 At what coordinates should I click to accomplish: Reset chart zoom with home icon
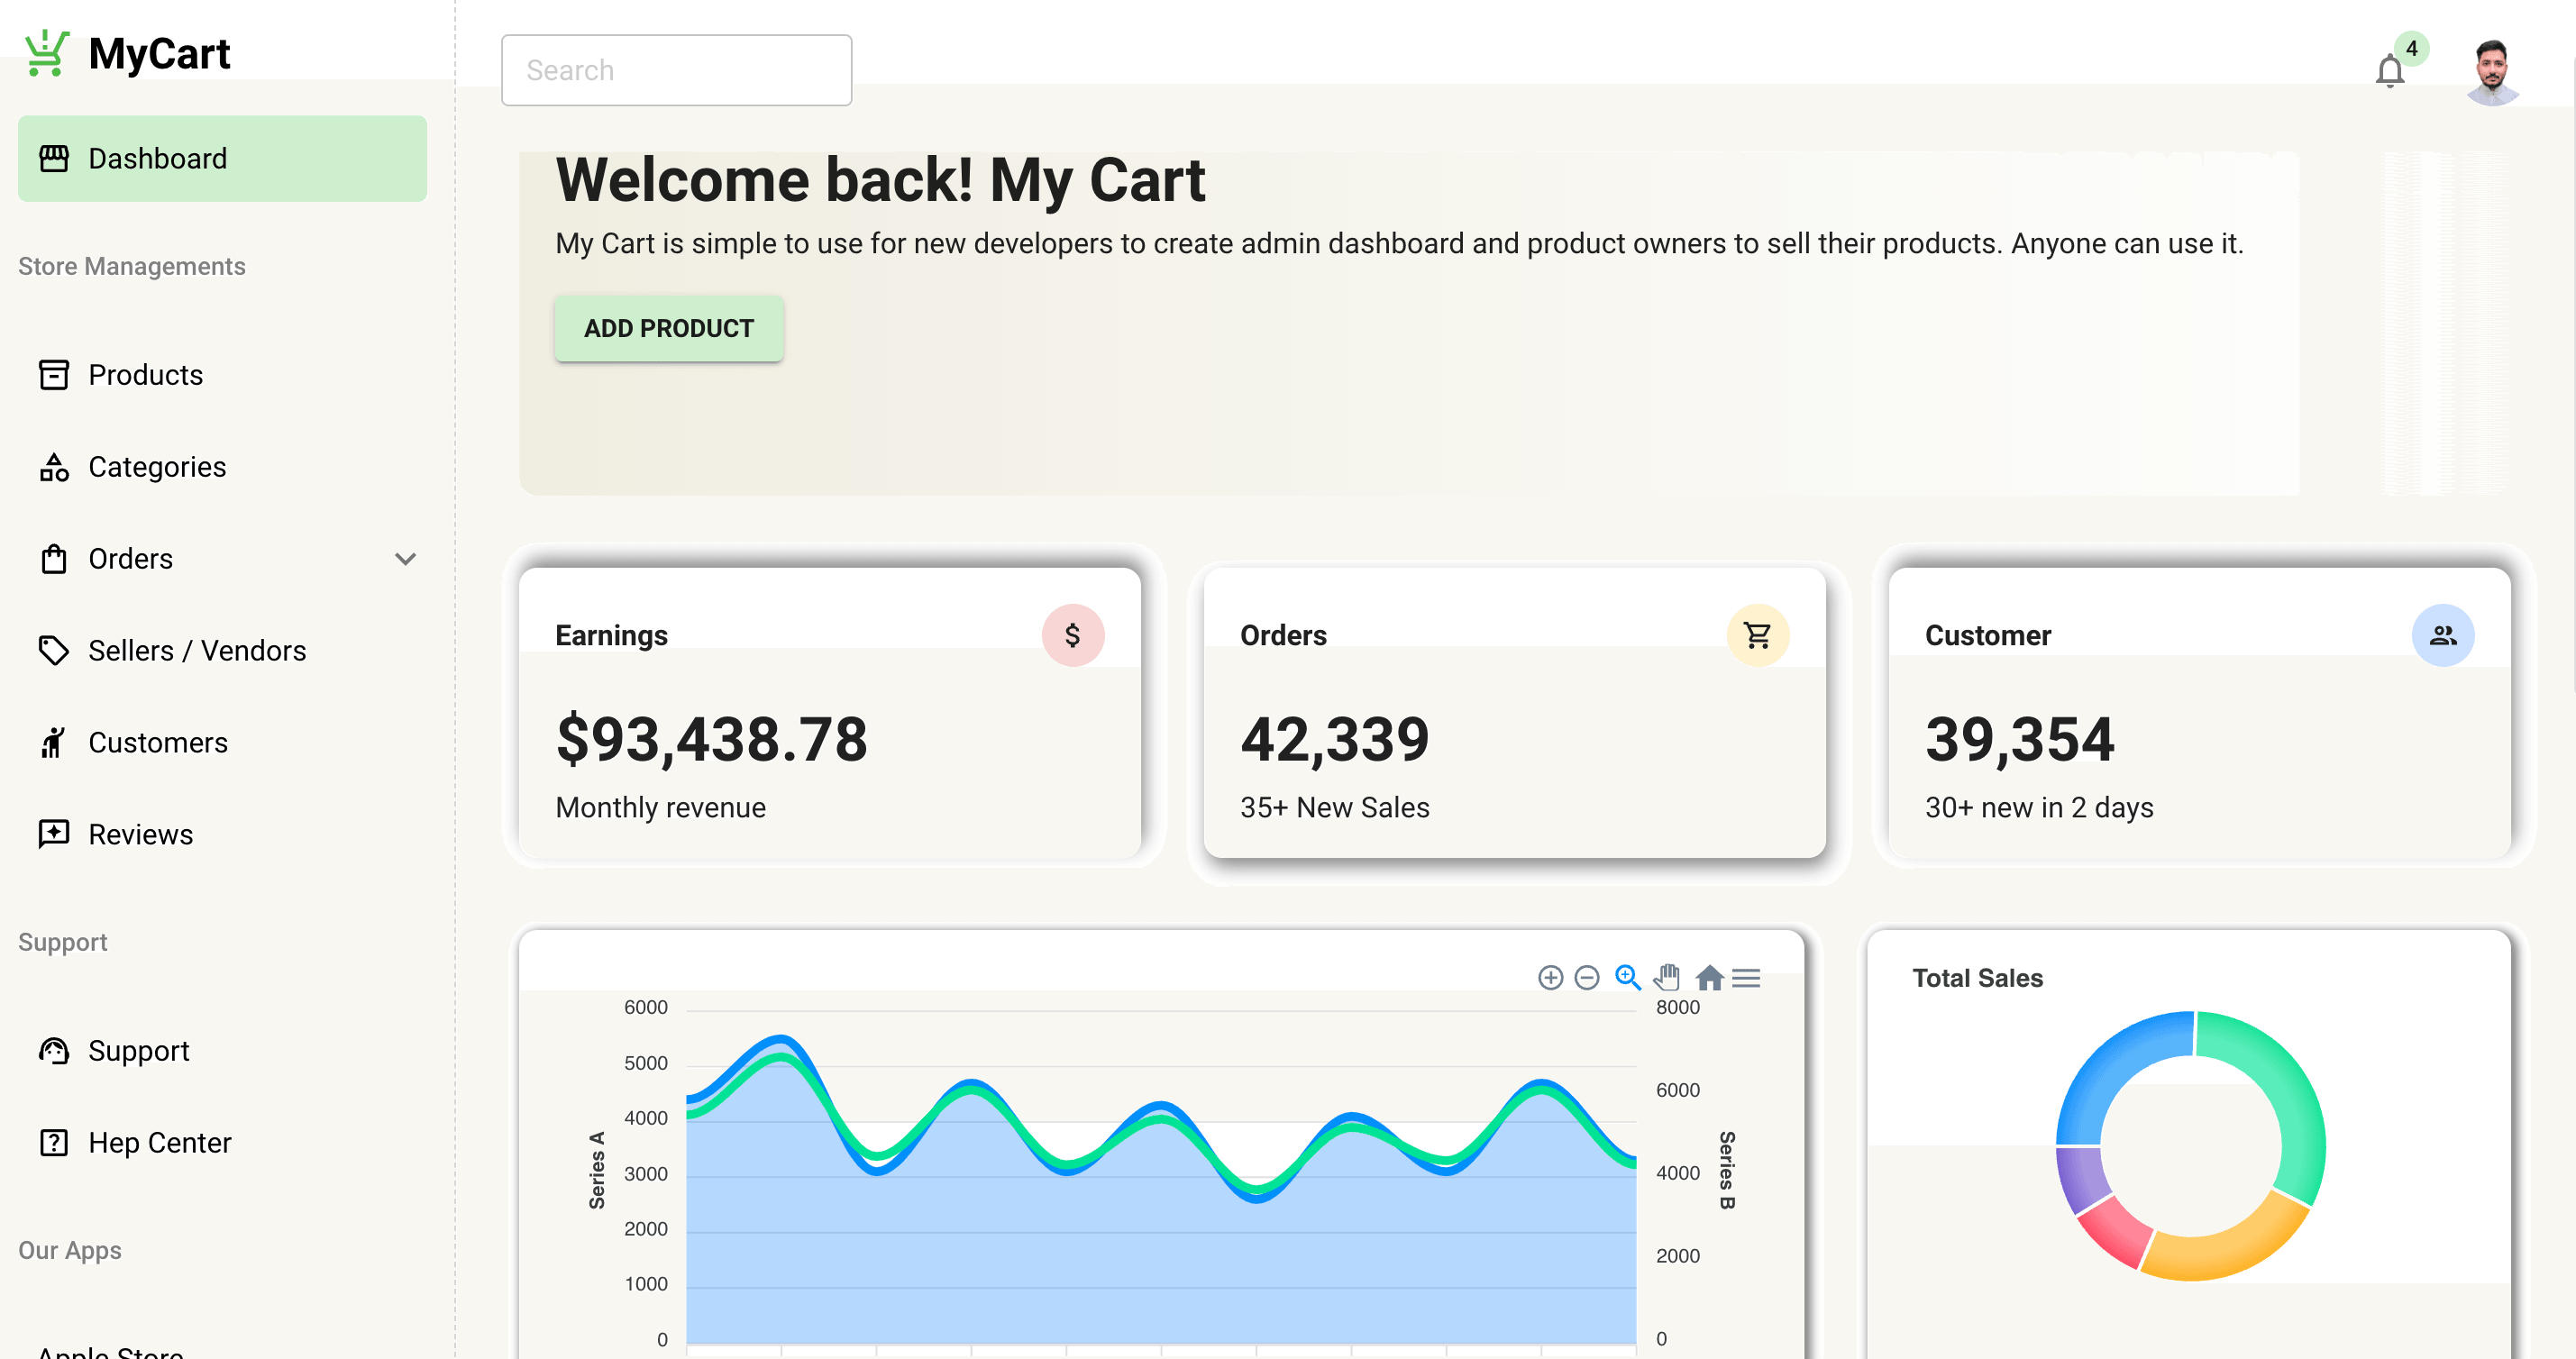click(x=1709, y=977)
